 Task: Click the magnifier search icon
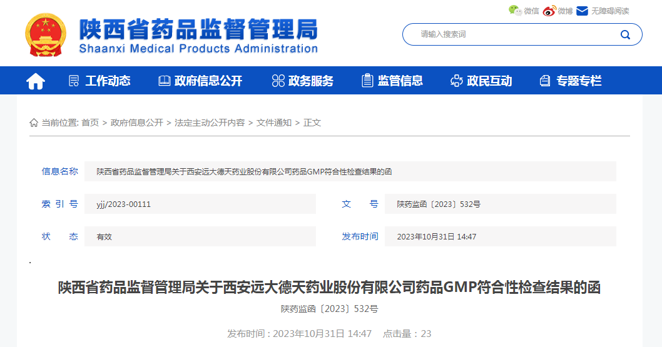[625, 34]
